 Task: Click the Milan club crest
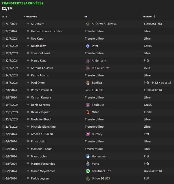[88, 112]
